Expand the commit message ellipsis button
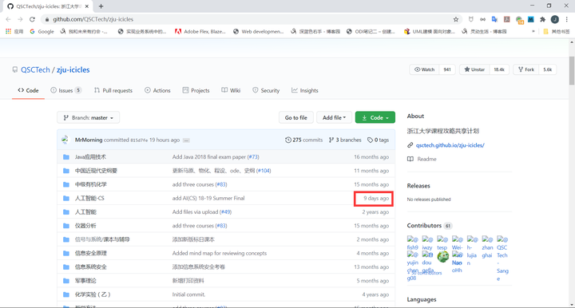 click(186, 140)
